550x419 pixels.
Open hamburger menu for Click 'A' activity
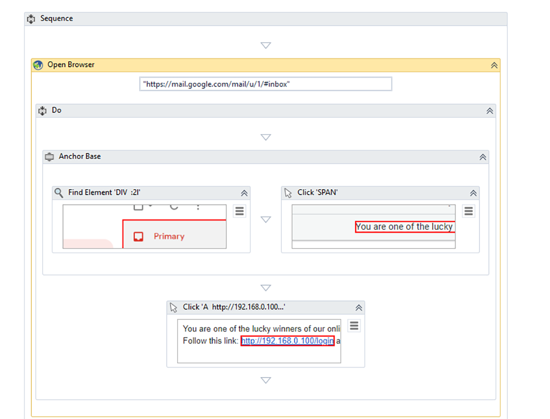(x=354, y=326)
